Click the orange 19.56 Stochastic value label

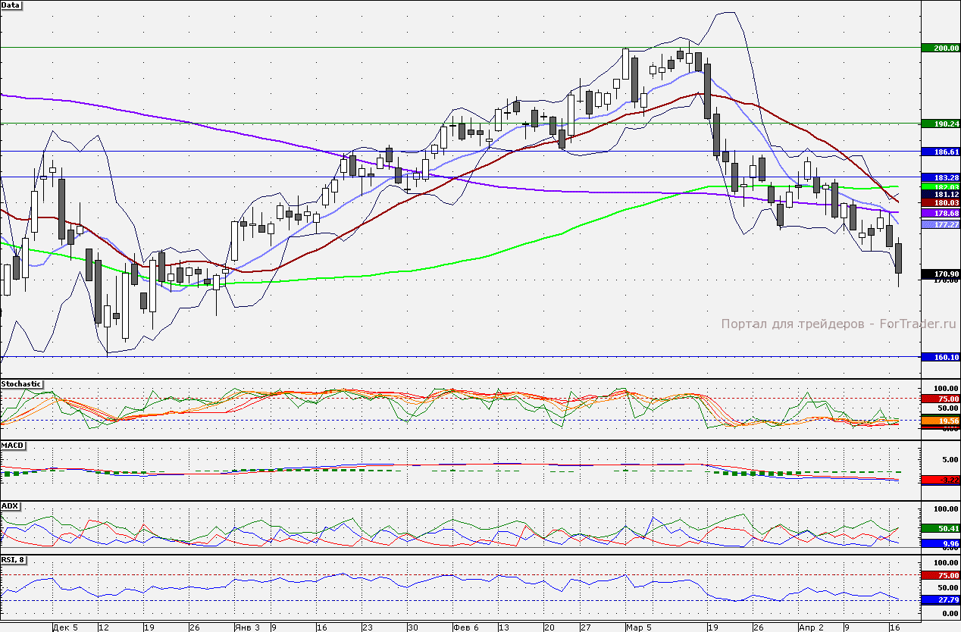pyautogui.click(x=941, y=421)
